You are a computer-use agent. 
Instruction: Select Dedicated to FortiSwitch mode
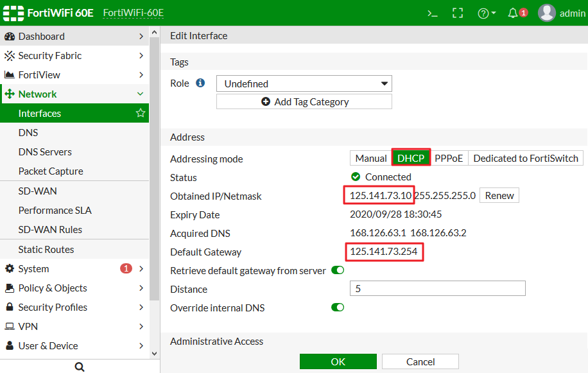pyautogui.click(x=526, y=158)
